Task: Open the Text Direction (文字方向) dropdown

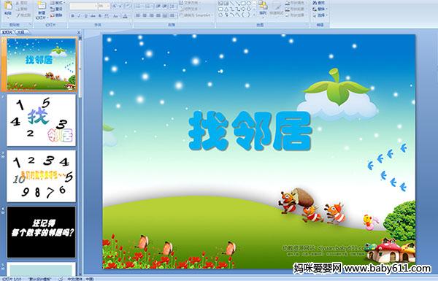Action: (x=191, y=3)
